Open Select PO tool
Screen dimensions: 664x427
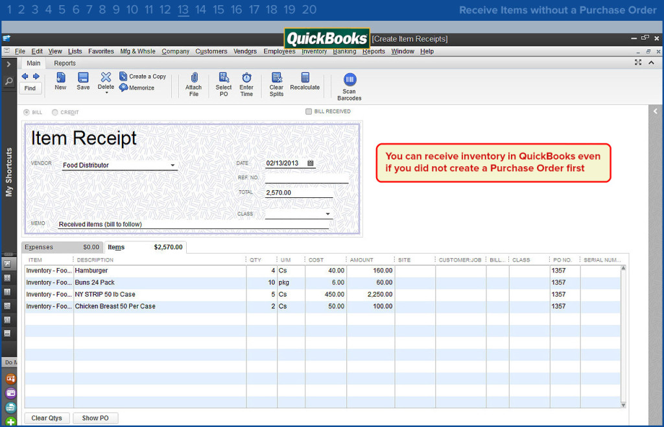coord(224,84)
